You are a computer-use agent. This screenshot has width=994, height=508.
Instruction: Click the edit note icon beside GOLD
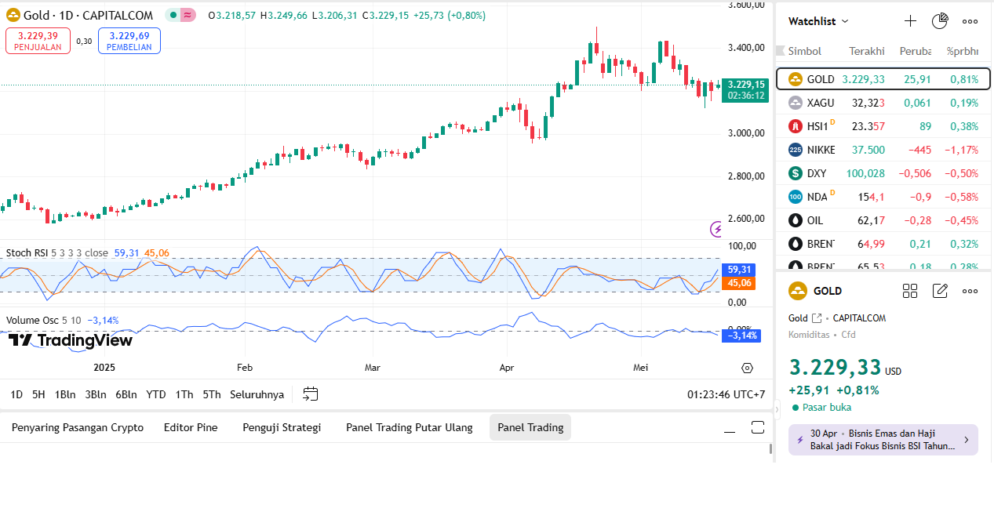(x=940, y=291)
